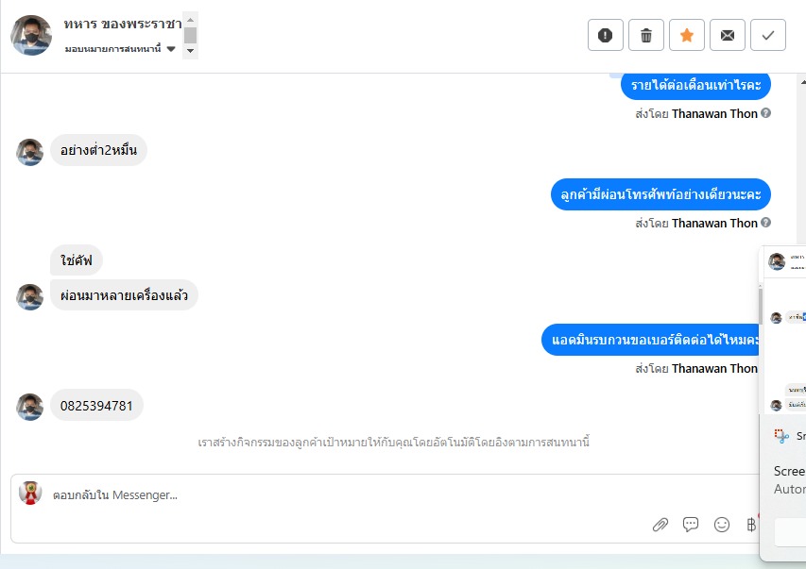Mark conversation as spam with exclamation icon
This screenshot has height=569, width=806.
coord(605,35)
